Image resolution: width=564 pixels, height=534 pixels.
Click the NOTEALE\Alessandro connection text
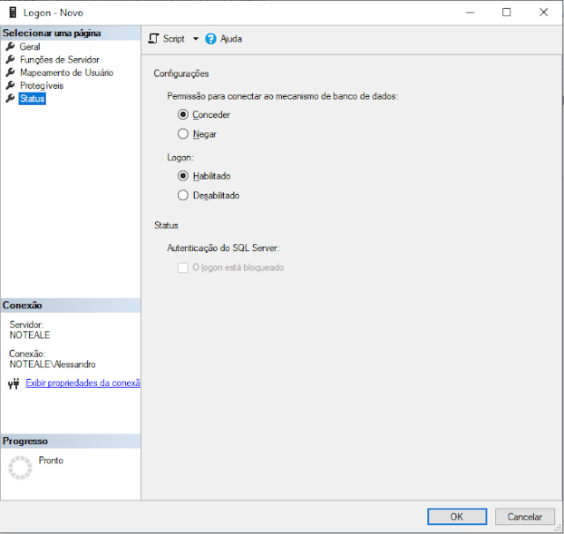point(53,364)
